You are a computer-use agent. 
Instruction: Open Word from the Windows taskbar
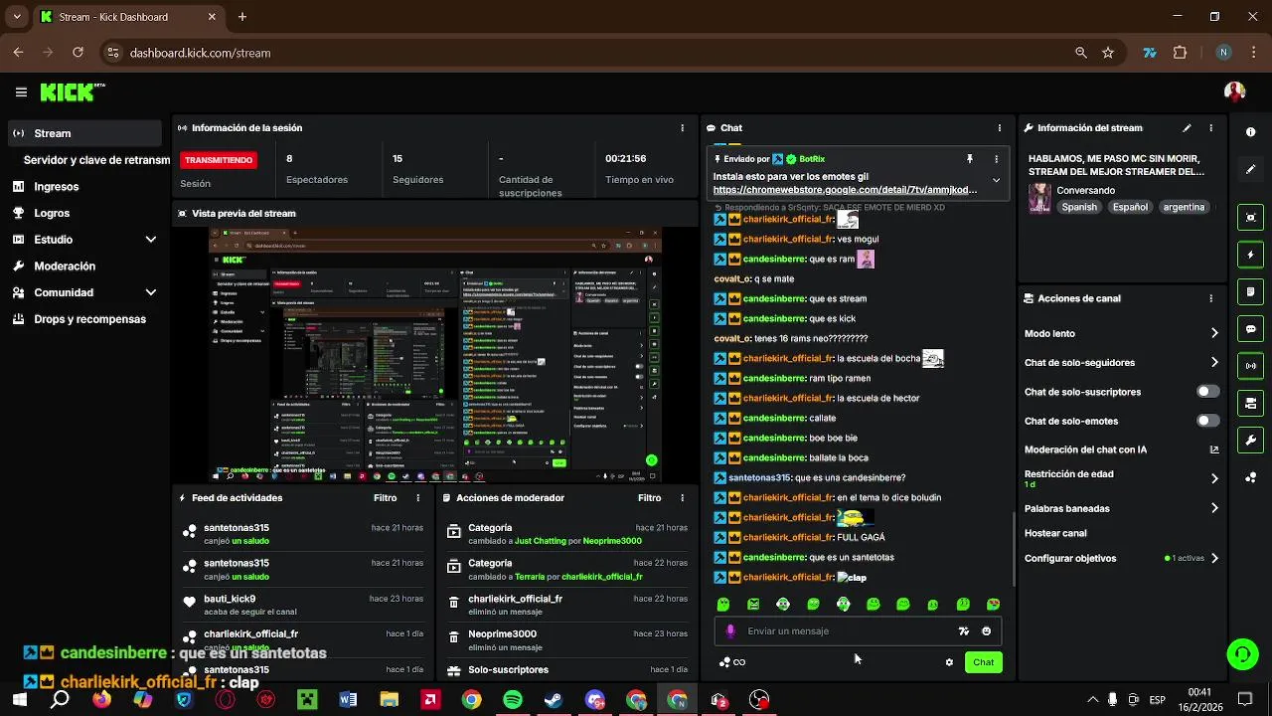(348, 700)
